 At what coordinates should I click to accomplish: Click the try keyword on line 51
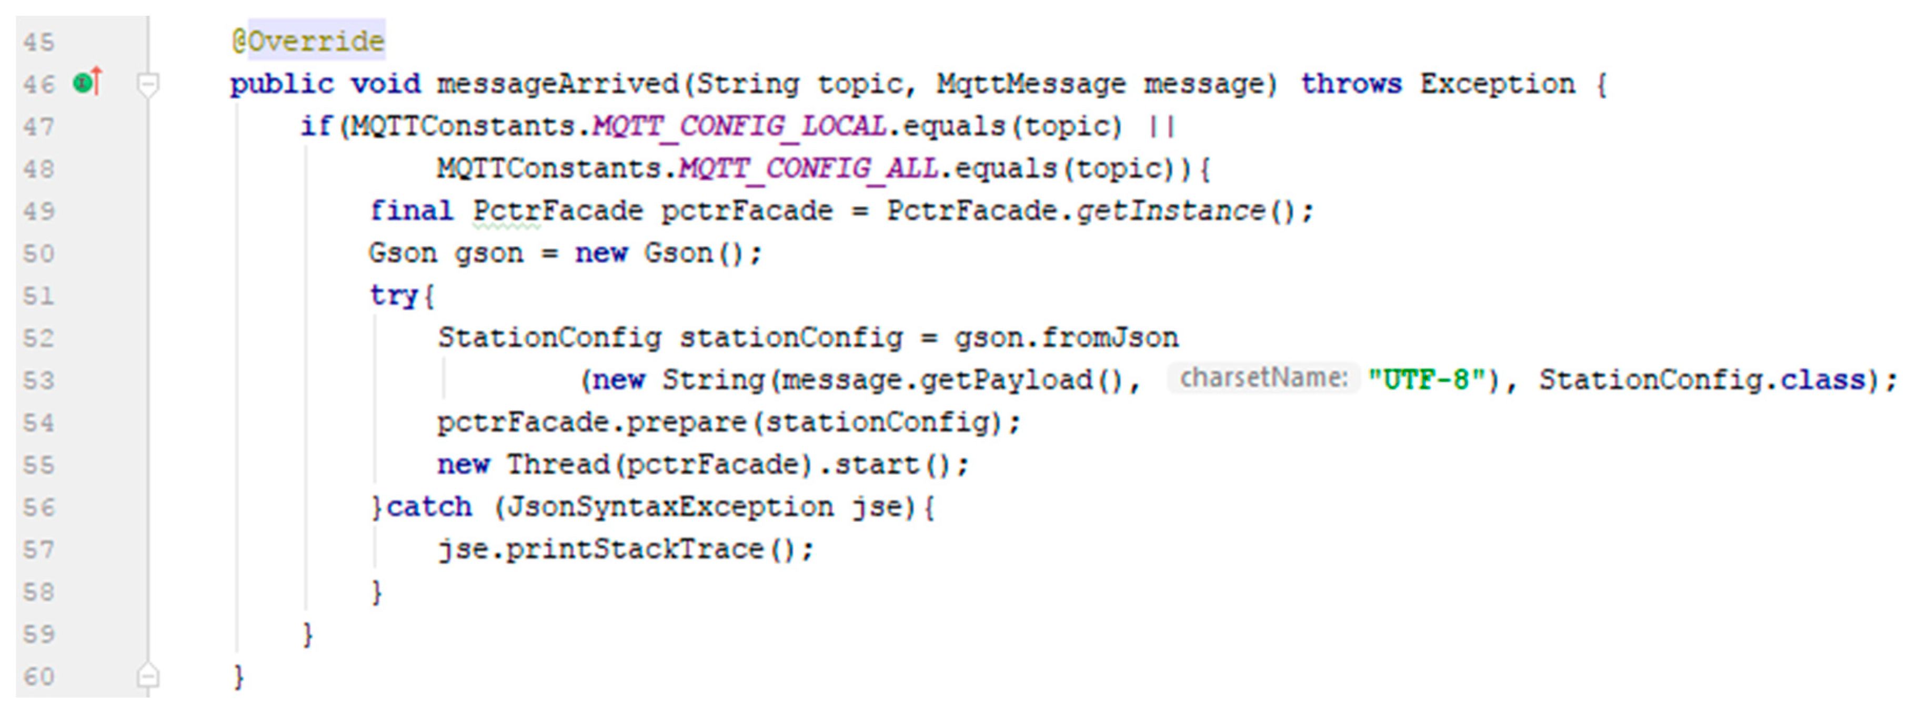(x=394, y=295)
